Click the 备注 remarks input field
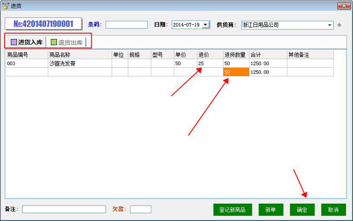353x221 pixels. [x=64, y=209]
